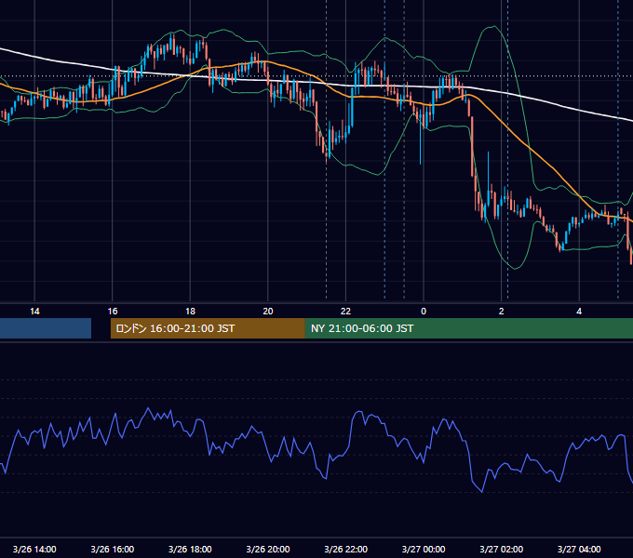Click the NY 21:00-06:00 JST session bar
Image resolution: width=633 pixels, height=558 pixels.
click(468, 328)
